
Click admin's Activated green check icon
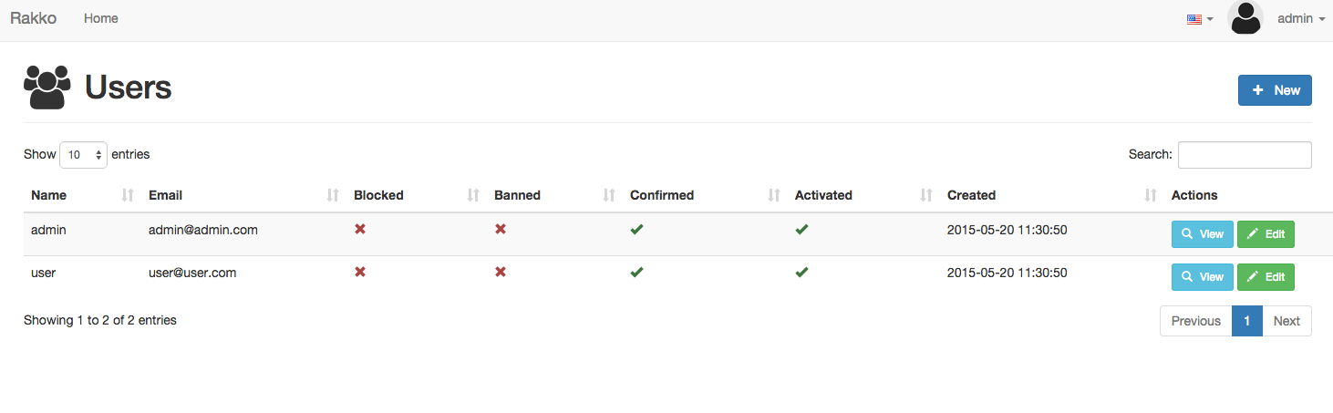click(x=801, y=230)
